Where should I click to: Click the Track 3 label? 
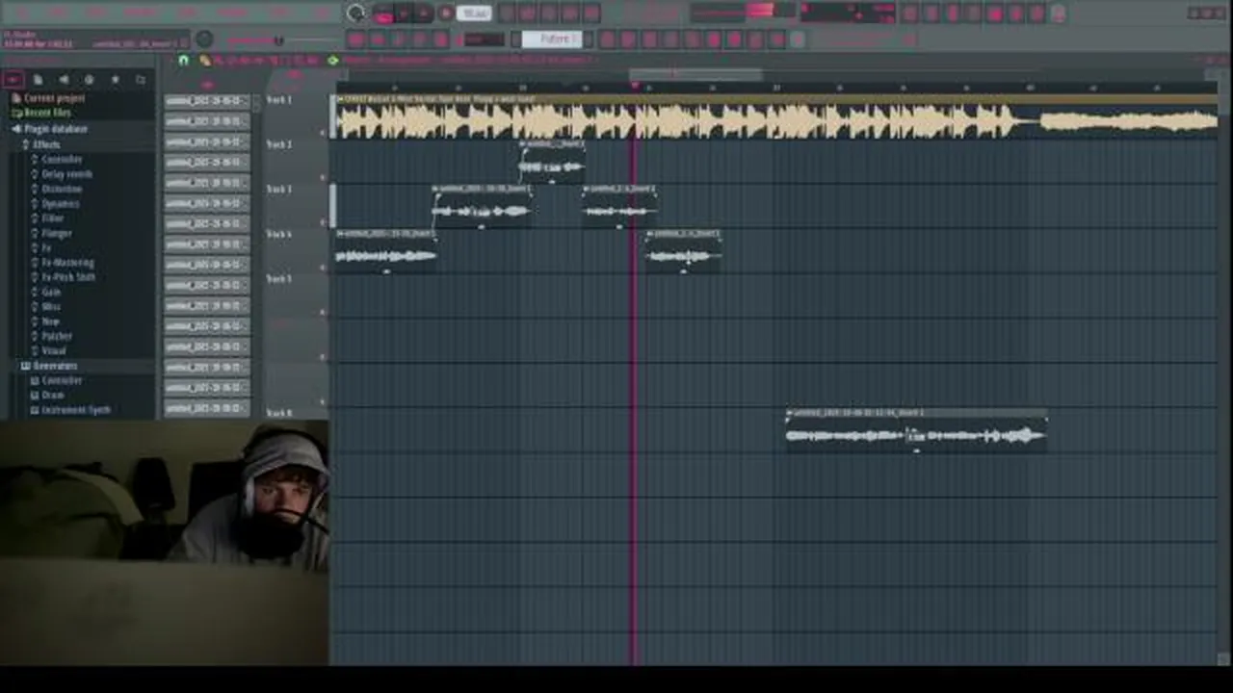[278, 190]
